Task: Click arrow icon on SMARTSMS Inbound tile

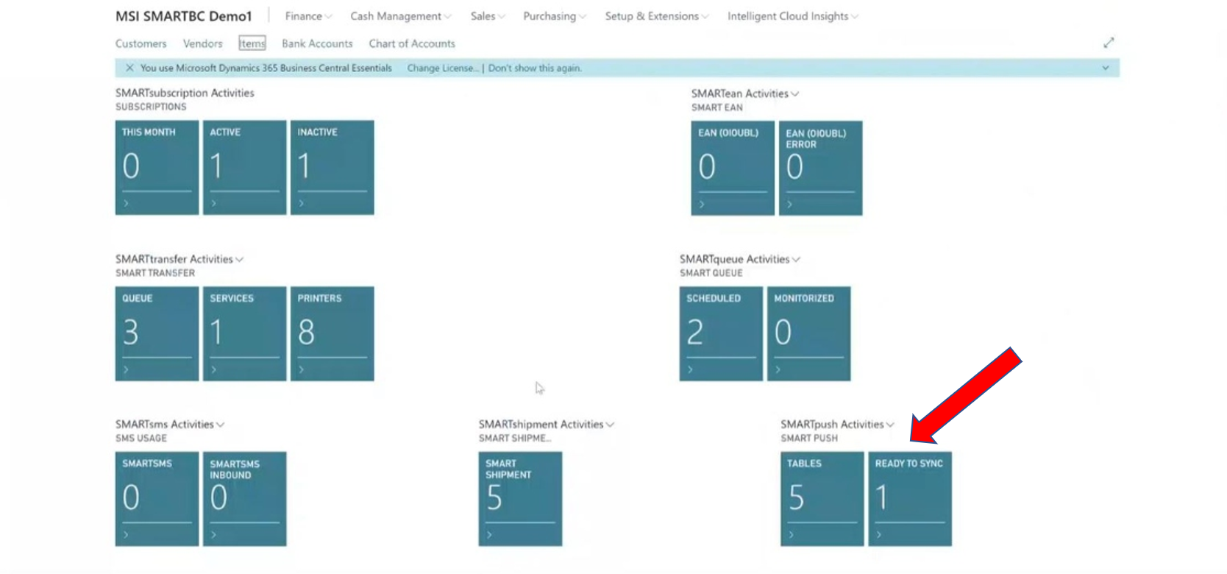Action: point(213,535)
